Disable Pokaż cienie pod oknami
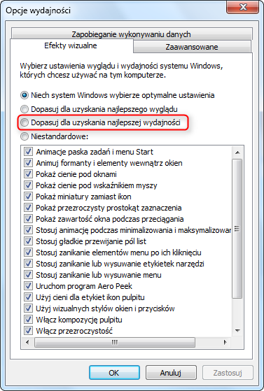This screenshot has height=391, width=264. [28, 173]
